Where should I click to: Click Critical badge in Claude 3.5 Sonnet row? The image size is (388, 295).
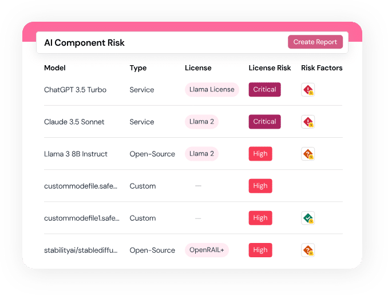[x=264, y=122]
